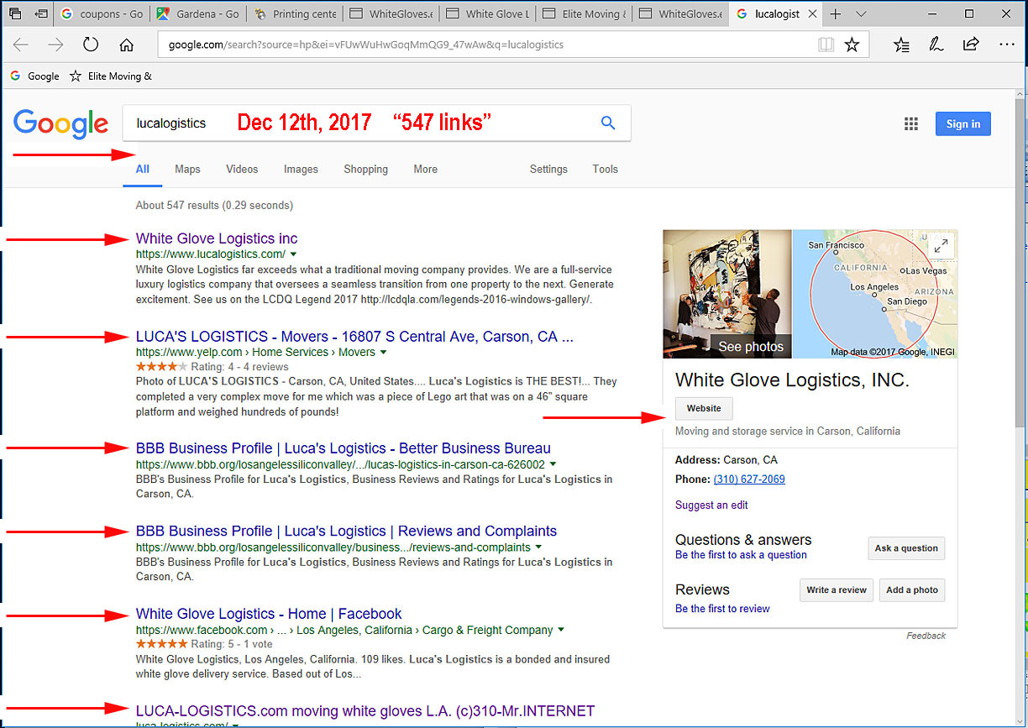1028x728 pixels.
Task: Expand the map with the fullscreen icon
Action: pyautogui.click(x=941, y=245)
